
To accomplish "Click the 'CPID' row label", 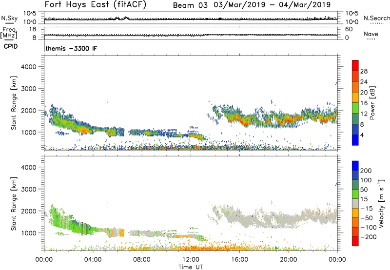I will click(x=11, y=46).
